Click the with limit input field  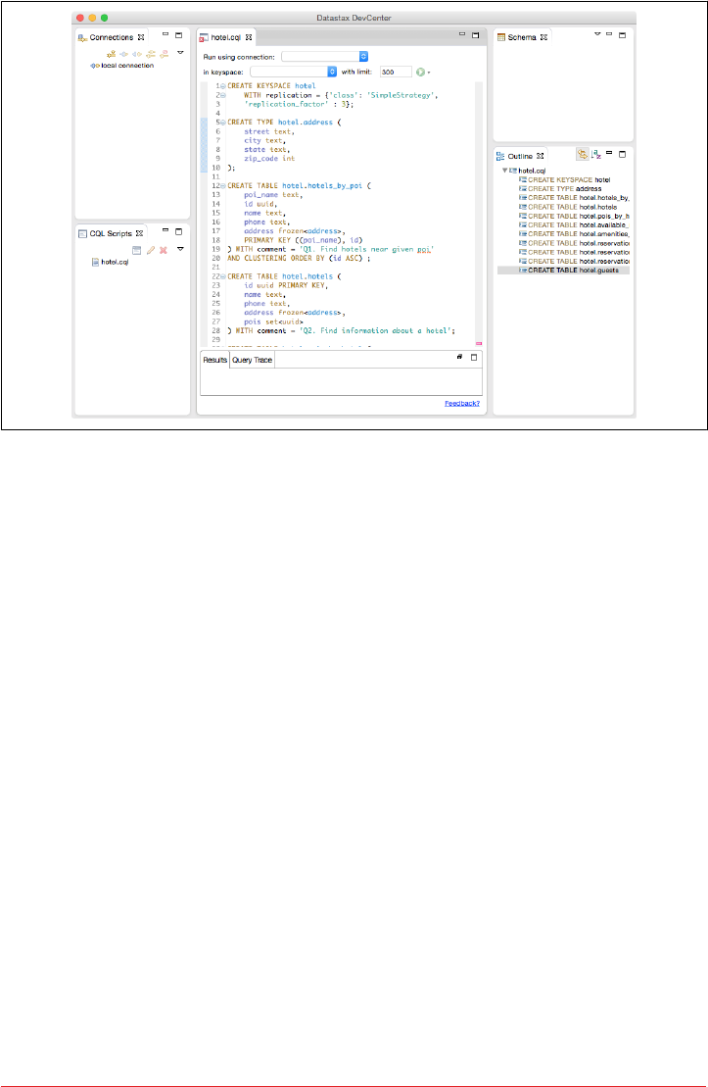(x=396, y=72)
